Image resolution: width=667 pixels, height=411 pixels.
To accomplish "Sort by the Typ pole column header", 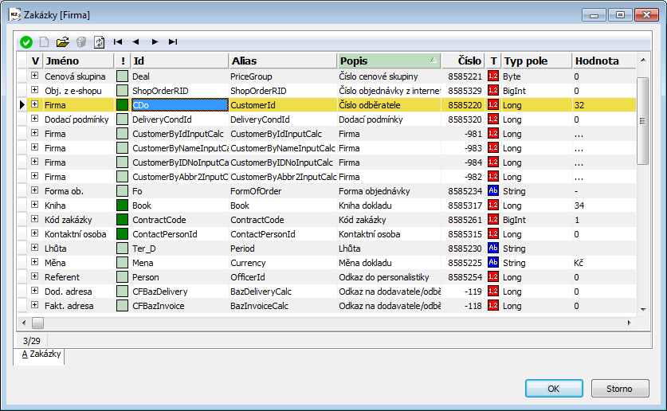I will tap(536, 61).
